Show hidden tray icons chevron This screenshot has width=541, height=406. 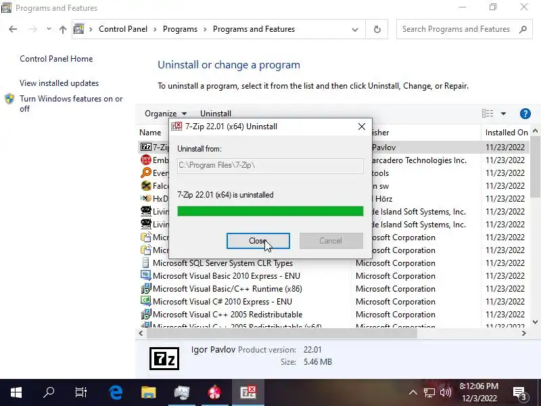pyautogui.click(x=413, y=392)
